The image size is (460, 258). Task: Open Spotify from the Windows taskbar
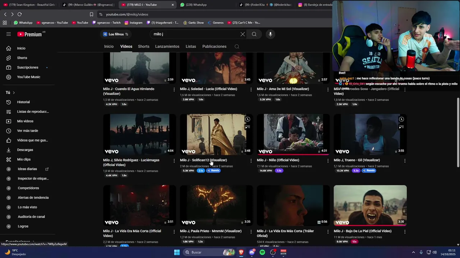pyautogui.click(x=262, y=252)
